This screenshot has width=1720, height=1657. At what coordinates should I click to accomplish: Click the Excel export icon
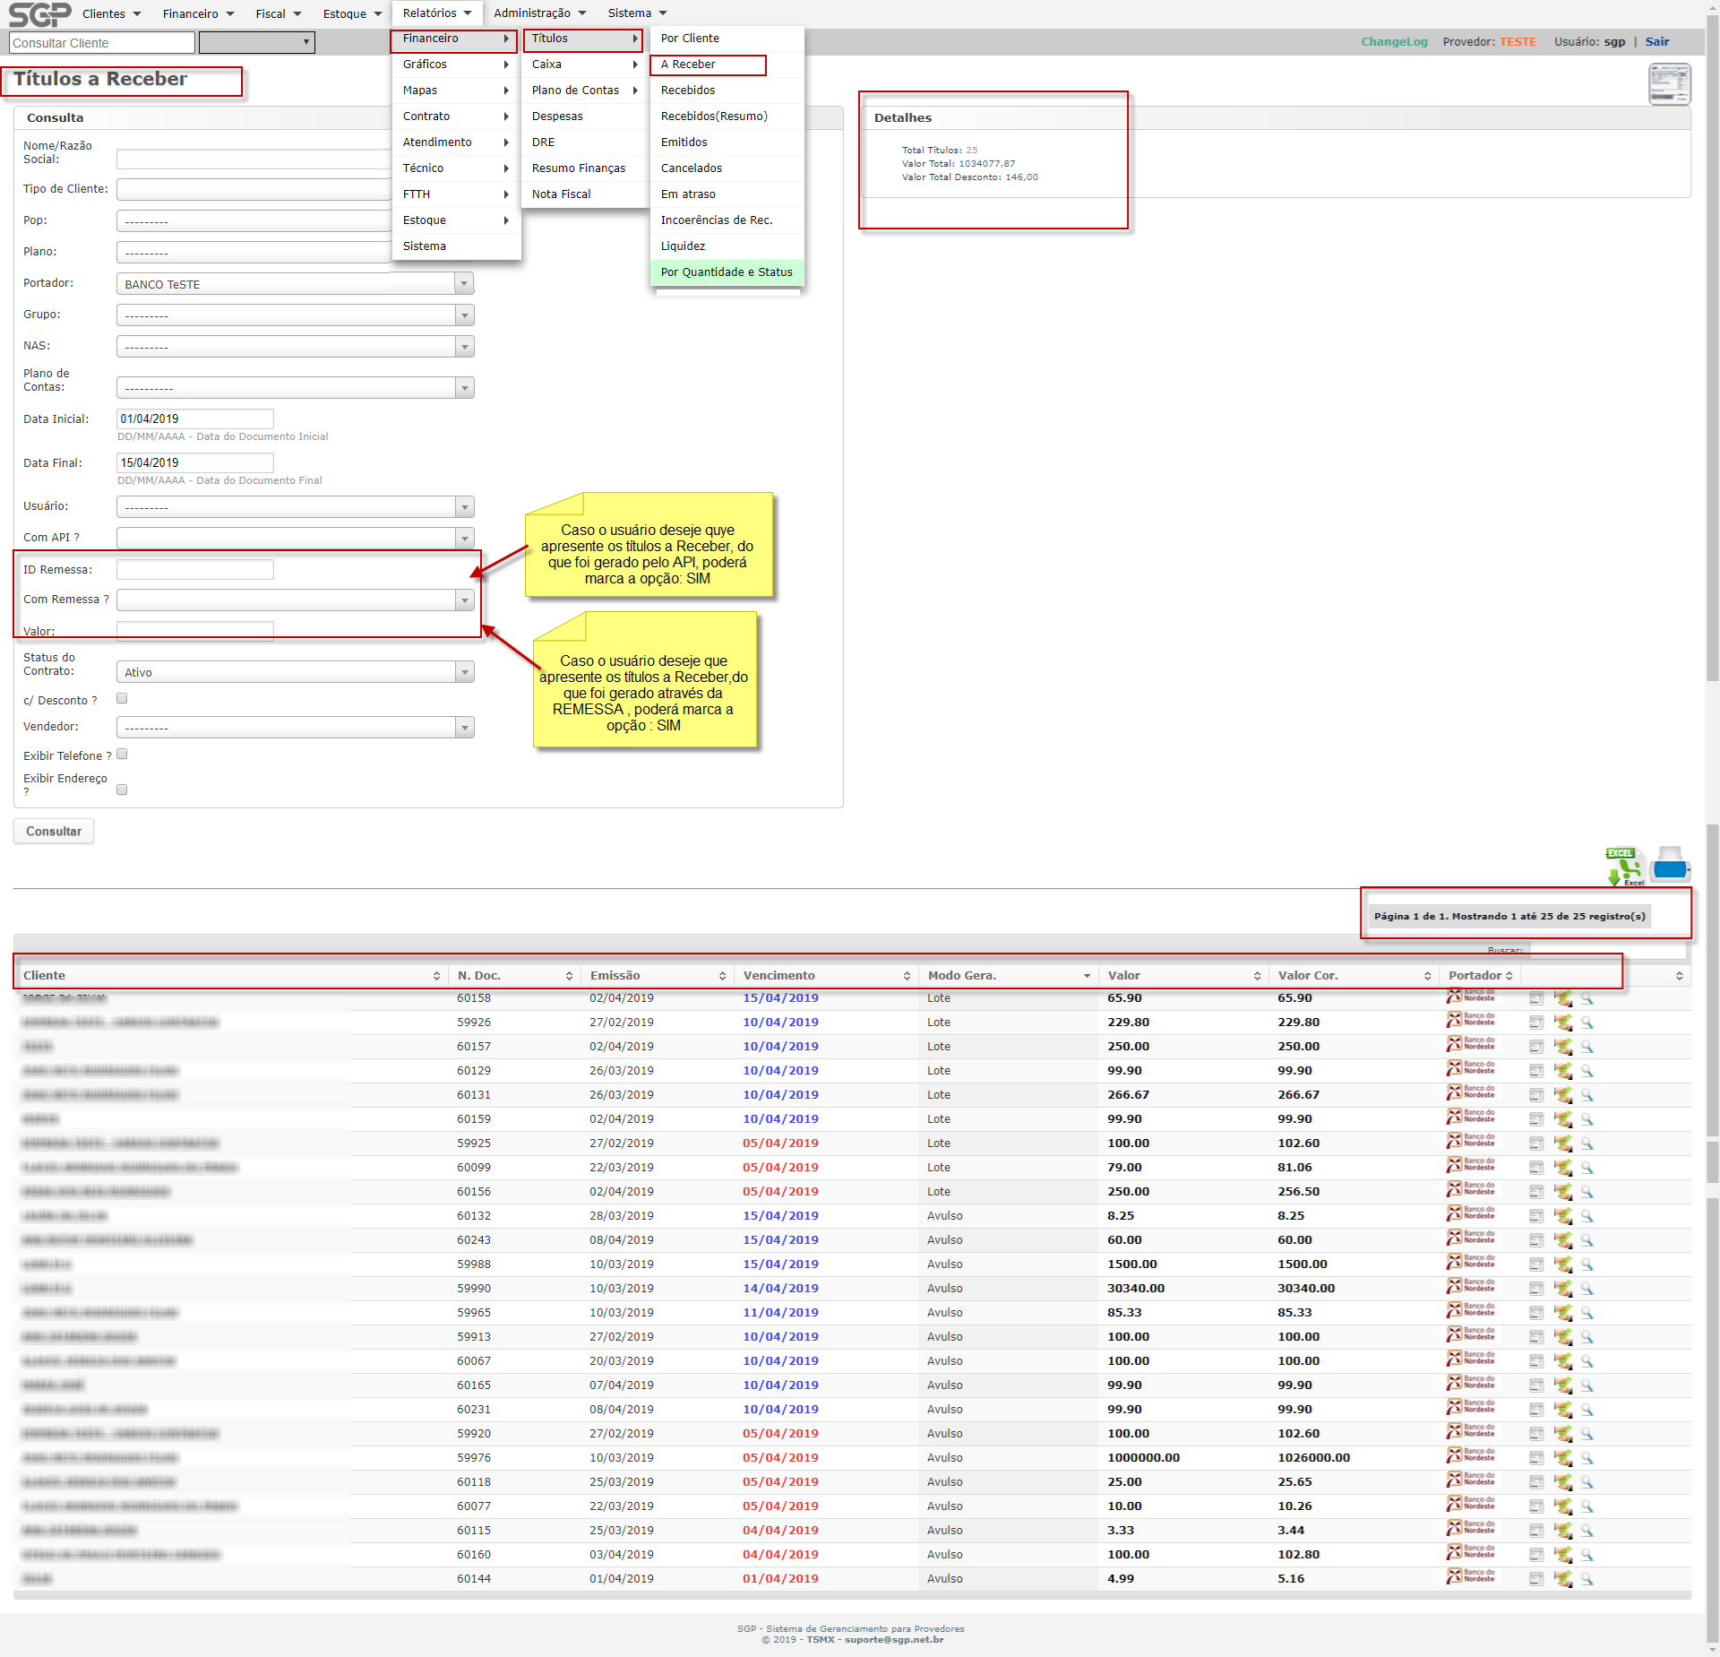tap(1625, 867)
